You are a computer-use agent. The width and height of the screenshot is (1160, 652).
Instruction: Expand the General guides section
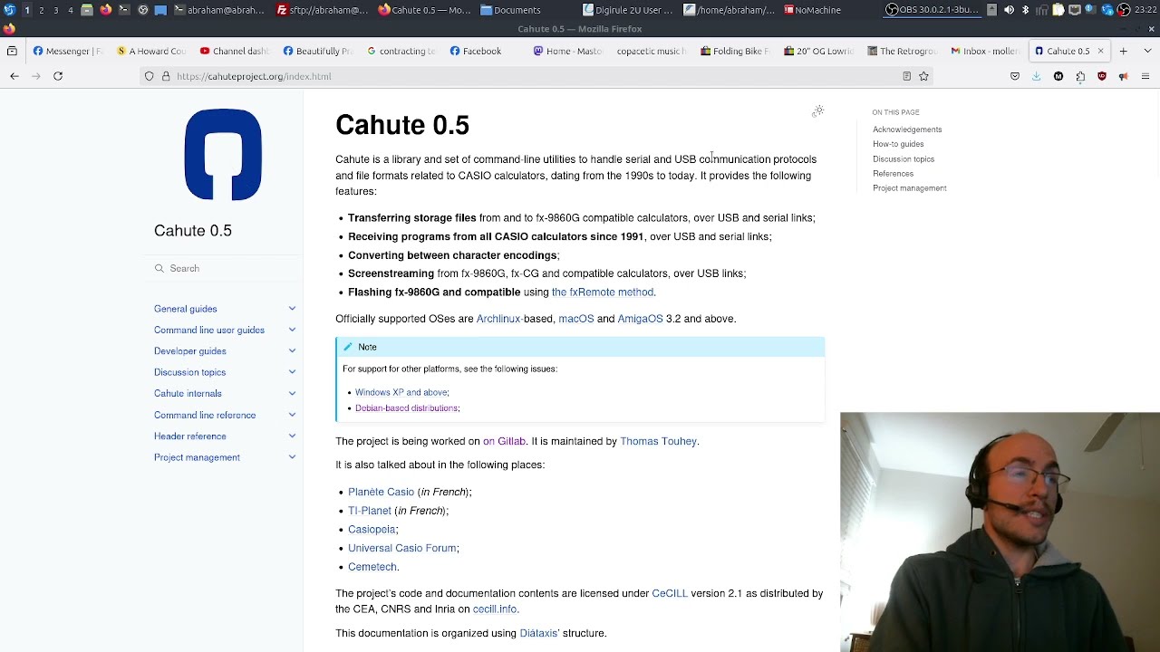[292, 309]
